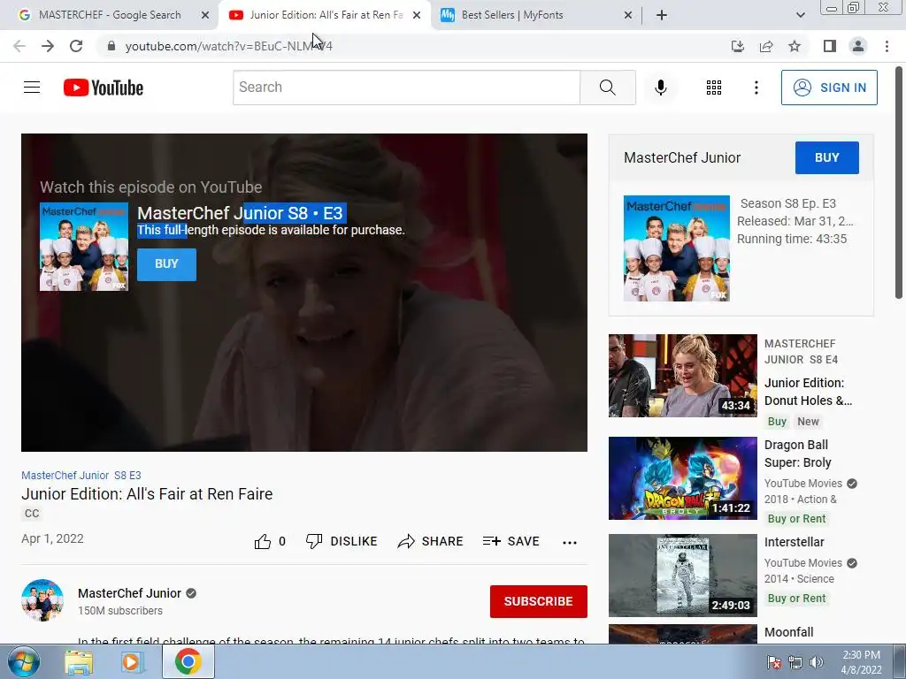Open YouTube settings three-dot menu
Viewport: 906px width, 679px height.
pos(756,88)
